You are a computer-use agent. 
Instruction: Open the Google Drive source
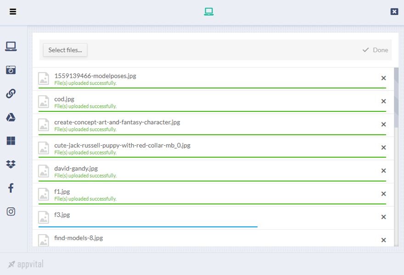[11, 118]
